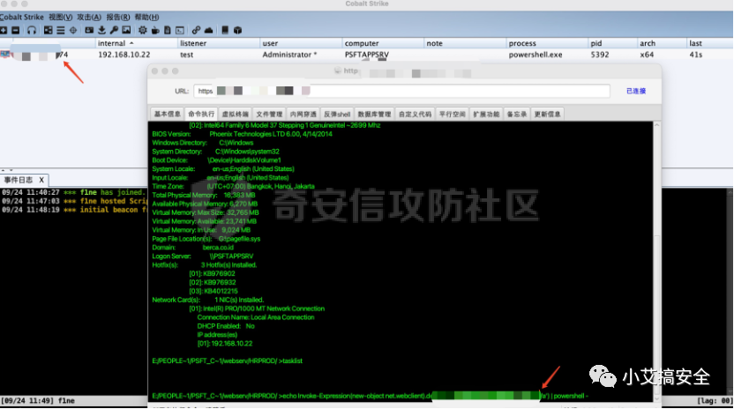Click the chain link host file icon

[x=196, y=31]
